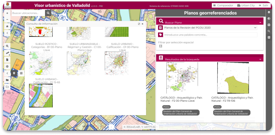Click the PGOU tag under F2 119-106
The image size is (275, 135).
(x=217, y=107)
